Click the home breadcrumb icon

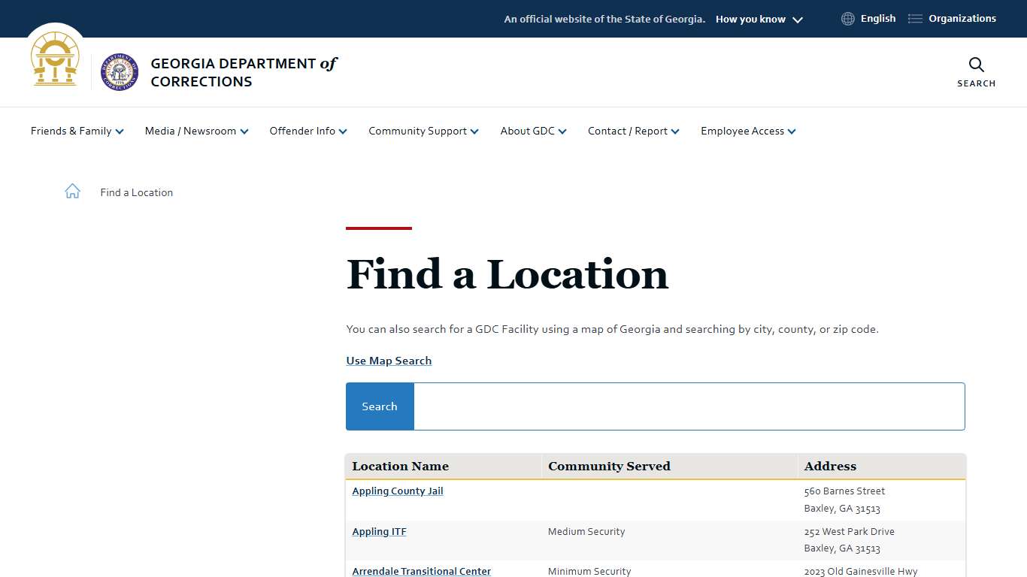pos(72,191)
